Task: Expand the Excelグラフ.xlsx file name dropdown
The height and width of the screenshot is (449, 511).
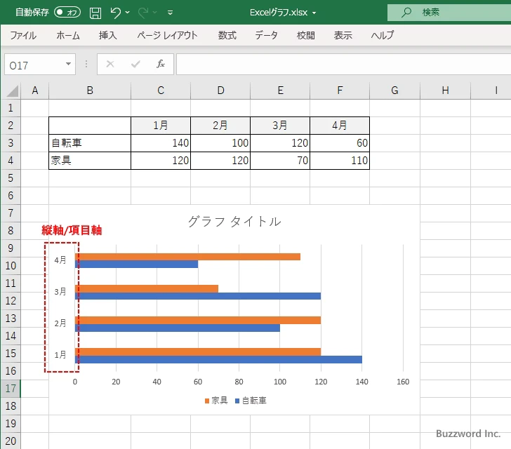Action: click(x=314, y=13)
